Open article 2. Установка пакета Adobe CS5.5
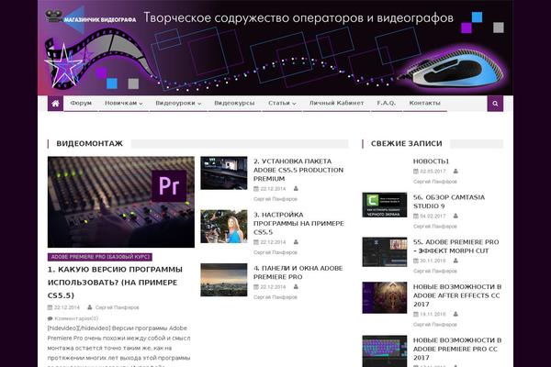Screen dimensions: 551x367 298,170
